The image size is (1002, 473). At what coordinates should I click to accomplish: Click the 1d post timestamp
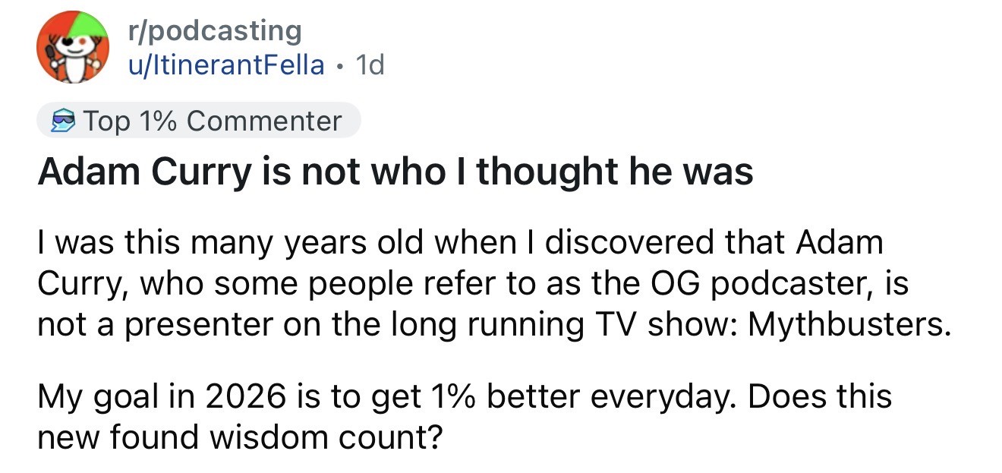click(x=370, y=65)
